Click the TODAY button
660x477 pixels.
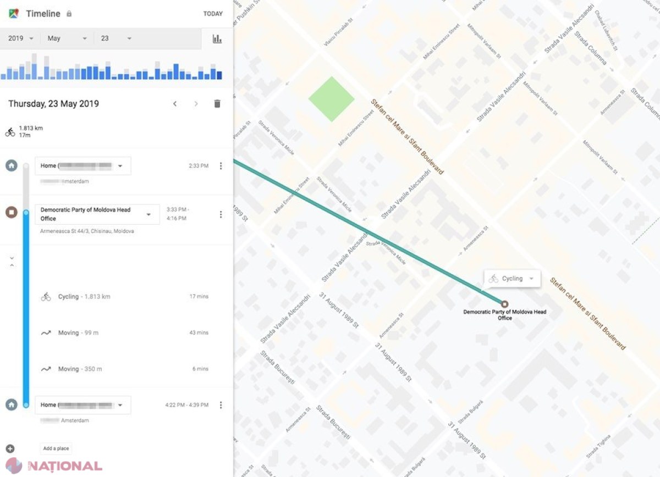tap(213, 14)
